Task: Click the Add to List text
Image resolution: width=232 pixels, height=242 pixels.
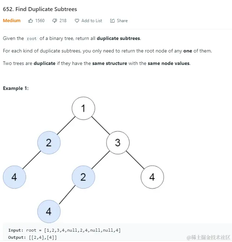Action: pyautogui.click(x=92, y=21)
